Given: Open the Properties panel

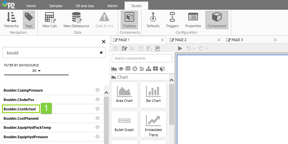Looking at the screenshot, I should coord(193,20).
